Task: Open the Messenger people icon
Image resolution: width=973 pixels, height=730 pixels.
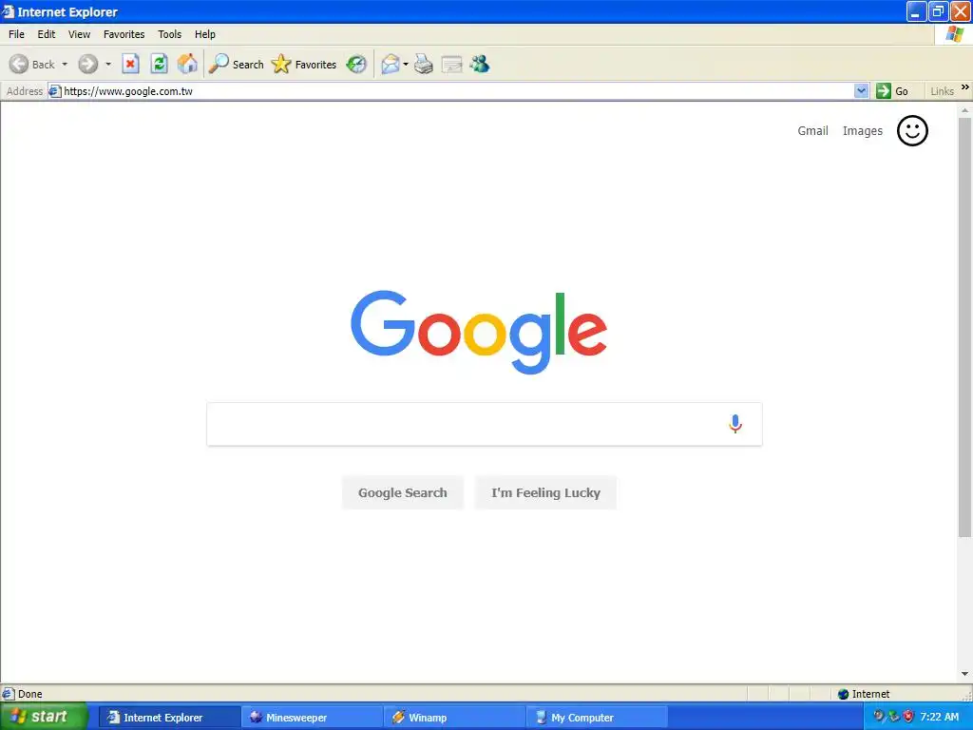Action: (480, 64)
